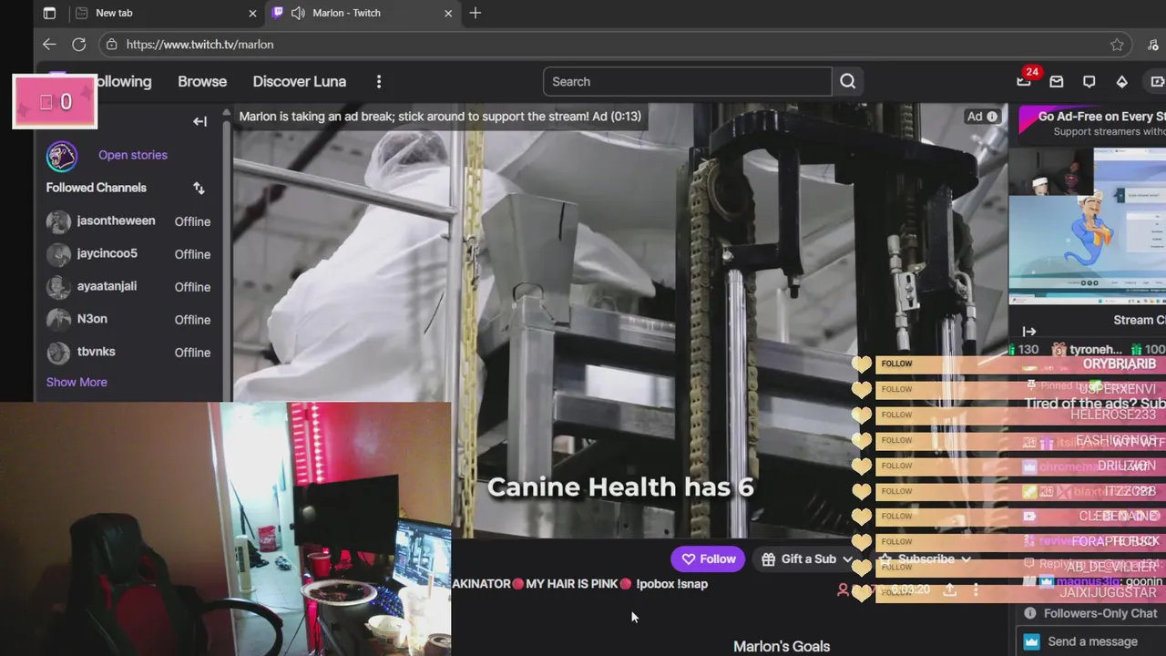Screen dimensions: 1166x656
Task: Focus the Twitch search field
Action: [688, 81]
